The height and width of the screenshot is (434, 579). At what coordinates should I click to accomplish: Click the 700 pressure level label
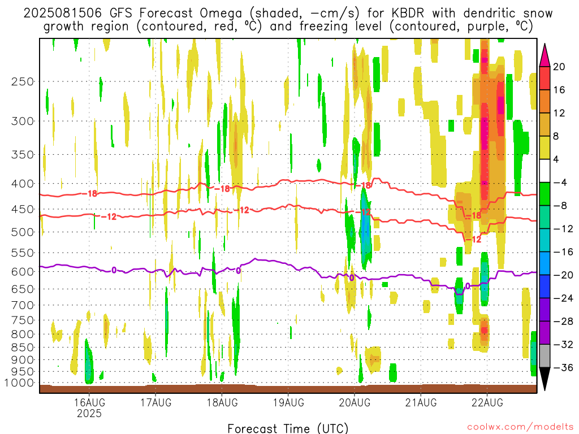(x=22, y=305)
